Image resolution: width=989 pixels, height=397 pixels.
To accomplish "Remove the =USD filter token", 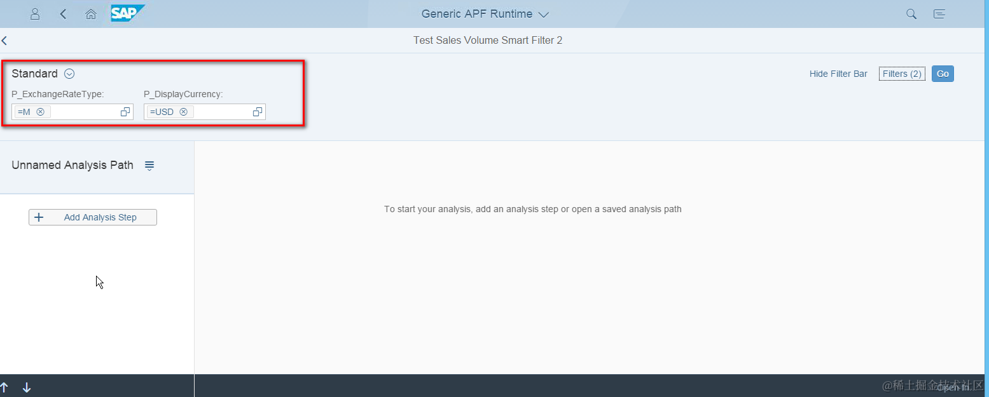I will click(x=184, y=112).
